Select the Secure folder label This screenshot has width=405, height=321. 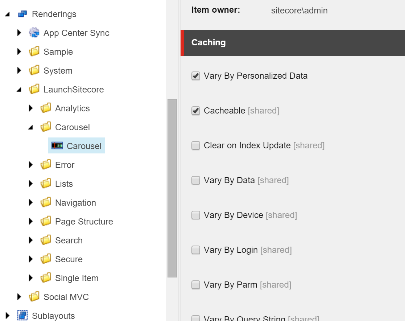[69, 259]
